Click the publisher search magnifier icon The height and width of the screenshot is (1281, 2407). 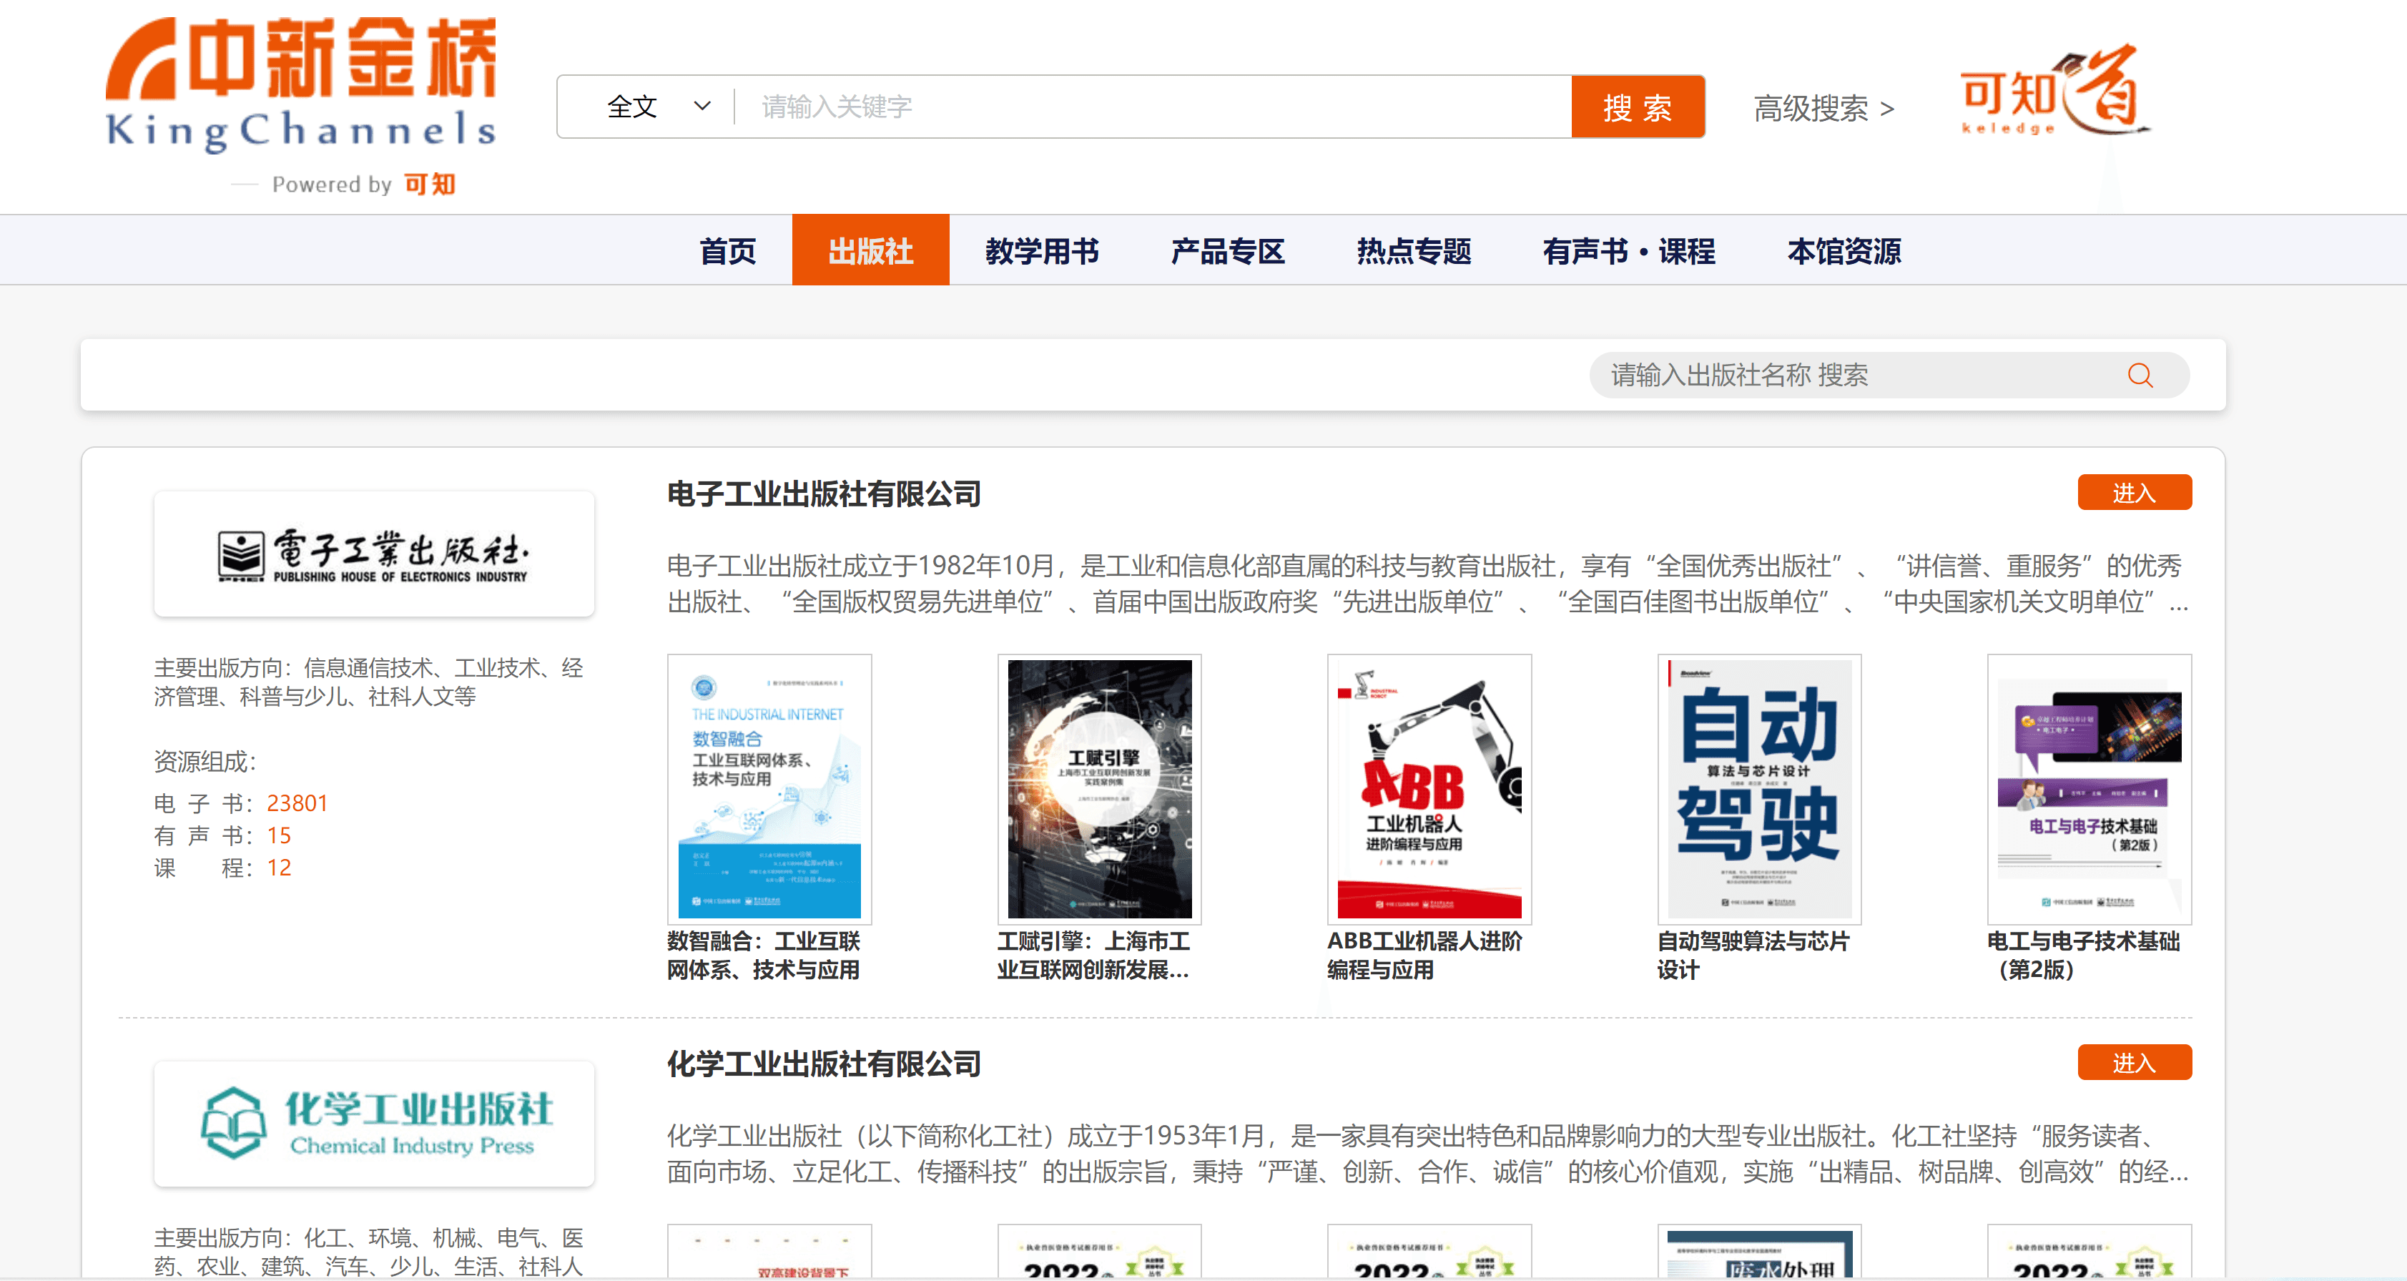point(2139,376)
